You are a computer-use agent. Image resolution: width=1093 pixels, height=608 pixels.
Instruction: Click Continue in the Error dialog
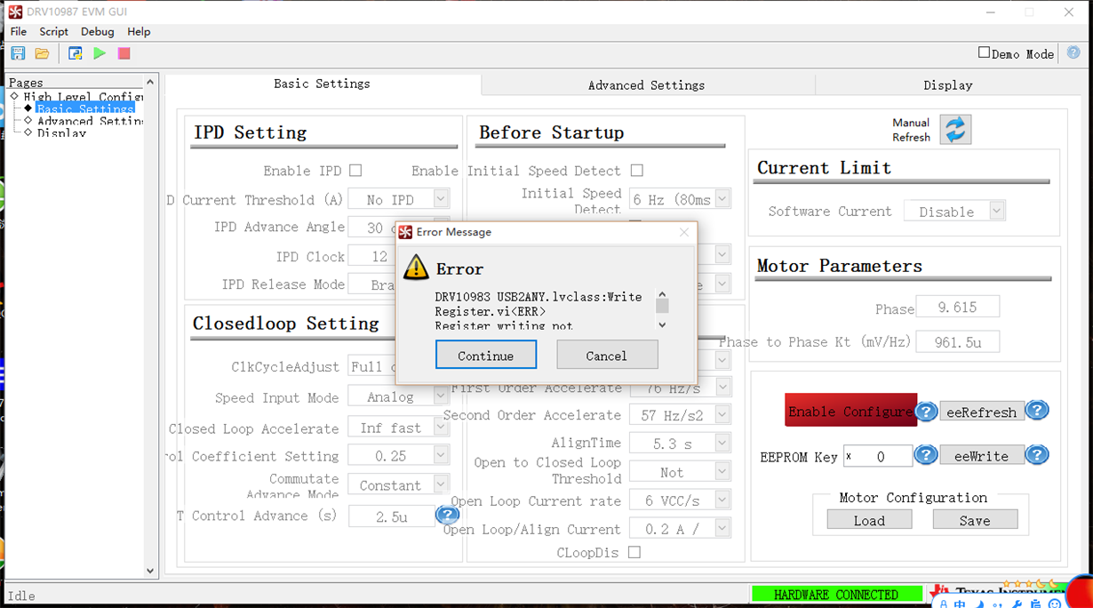click(x=486, y=355)
